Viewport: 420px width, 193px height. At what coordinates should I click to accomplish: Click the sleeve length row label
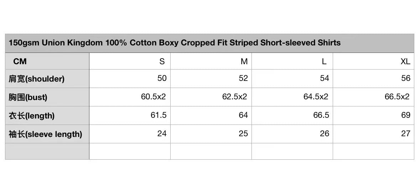[47, 134]
